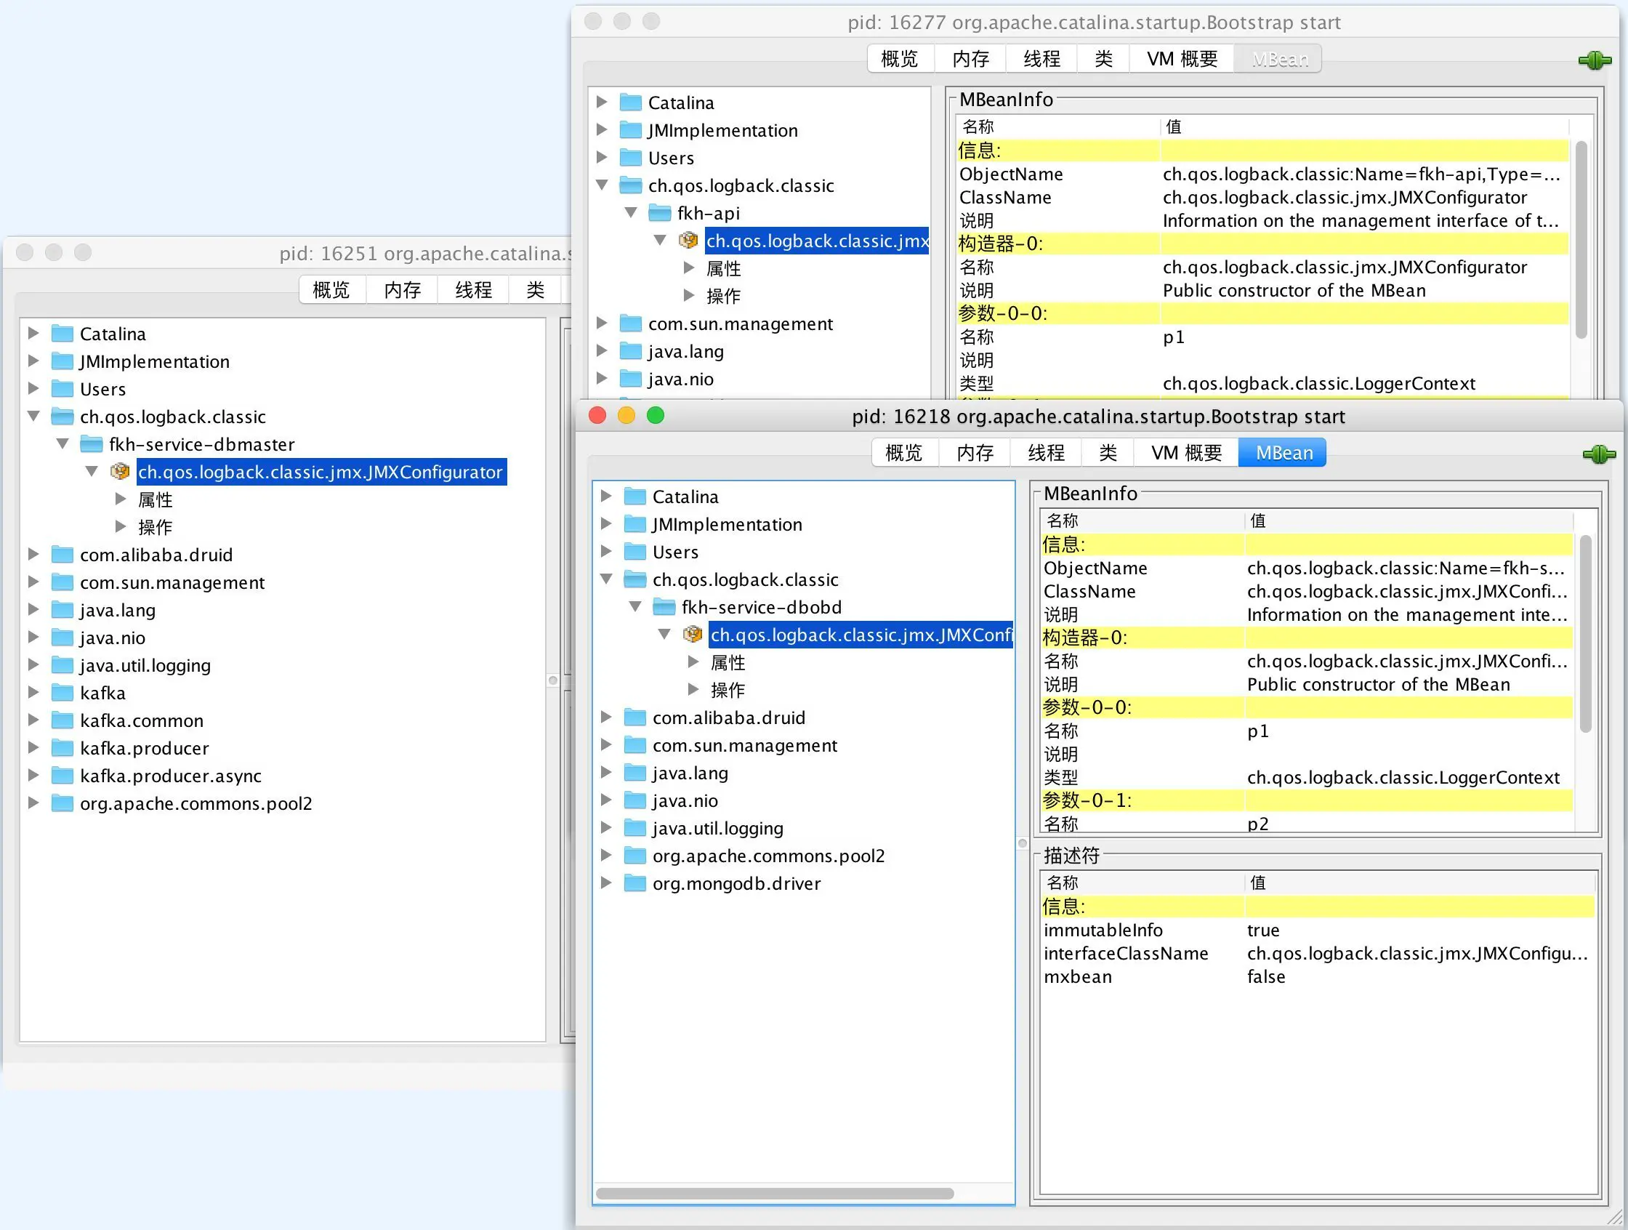Expand the java.util.logging node in pid 16218
The image size is (1628, 1230).
[605, 828]
